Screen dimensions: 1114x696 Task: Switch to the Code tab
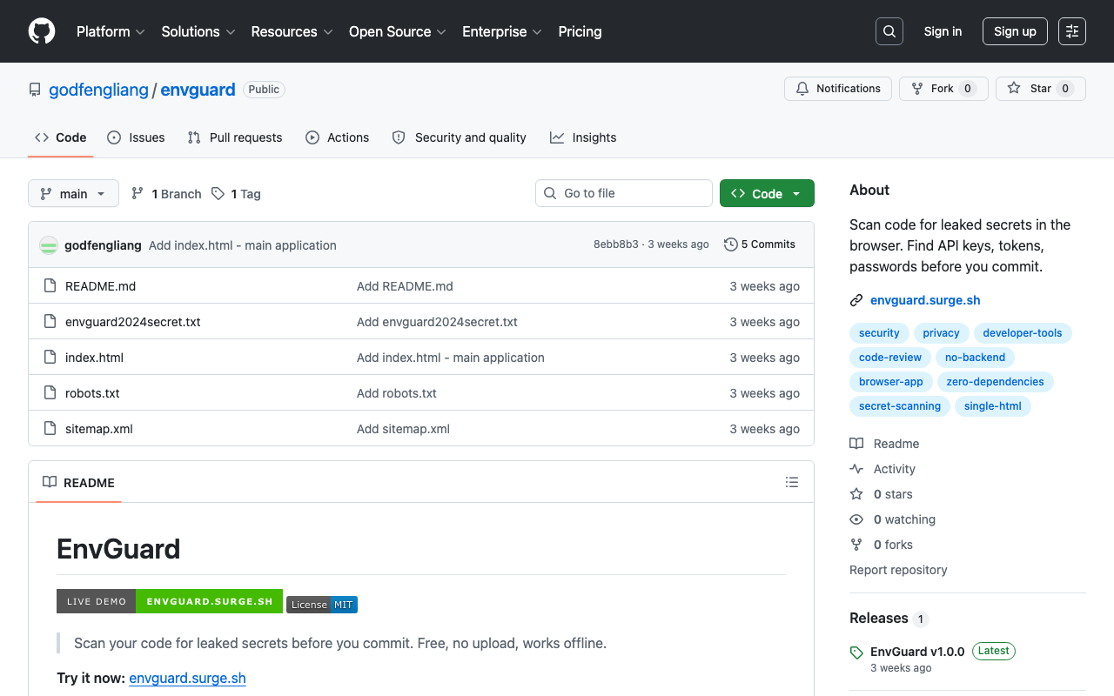tap(60, 137)
